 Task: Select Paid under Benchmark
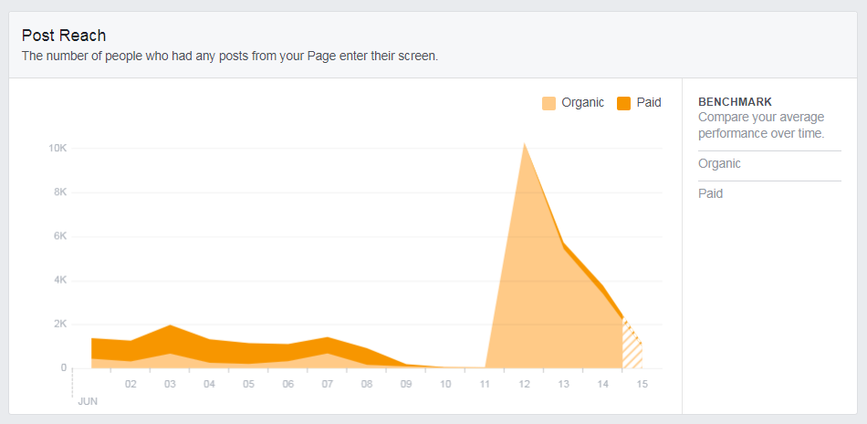(x=710, y=194)
